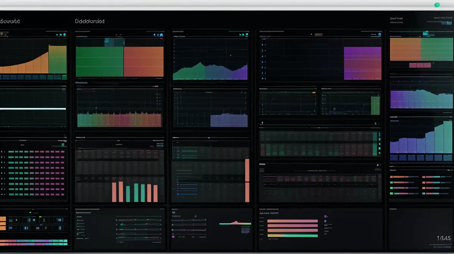Click the largest blue icon in green-orange treemap panel header
The image size is (454, 254).
point(161,35)
